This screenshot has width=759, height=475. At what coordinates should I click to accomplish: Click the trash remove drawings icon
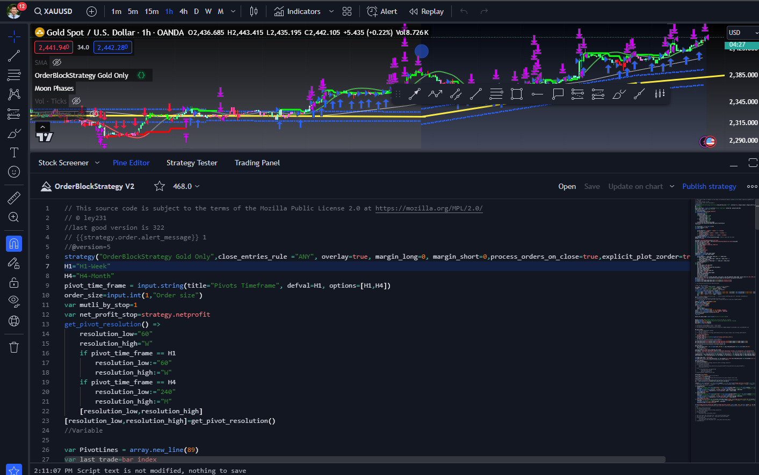pos(14,347)
